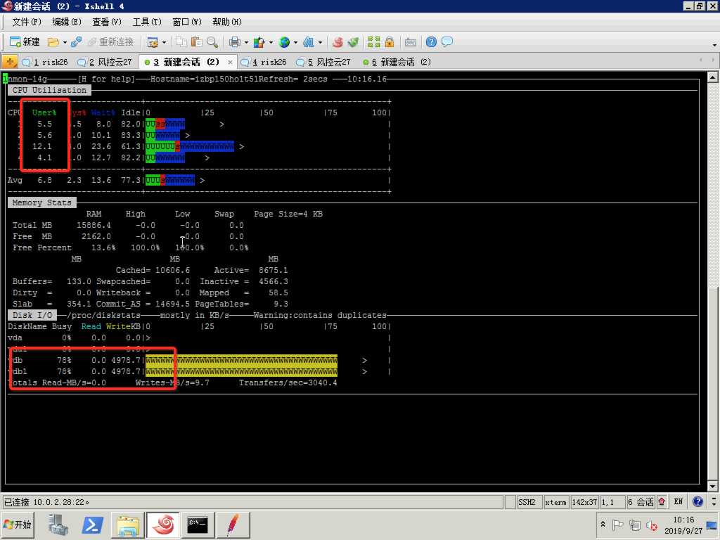This screenshot has width=720, height=540.
Task: Click the copy icon in toolbar
Action: (x=181, y=42)
